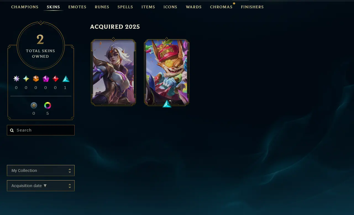Switch to the Champions tab
354x215 pixels.
[x=25, y=7]
